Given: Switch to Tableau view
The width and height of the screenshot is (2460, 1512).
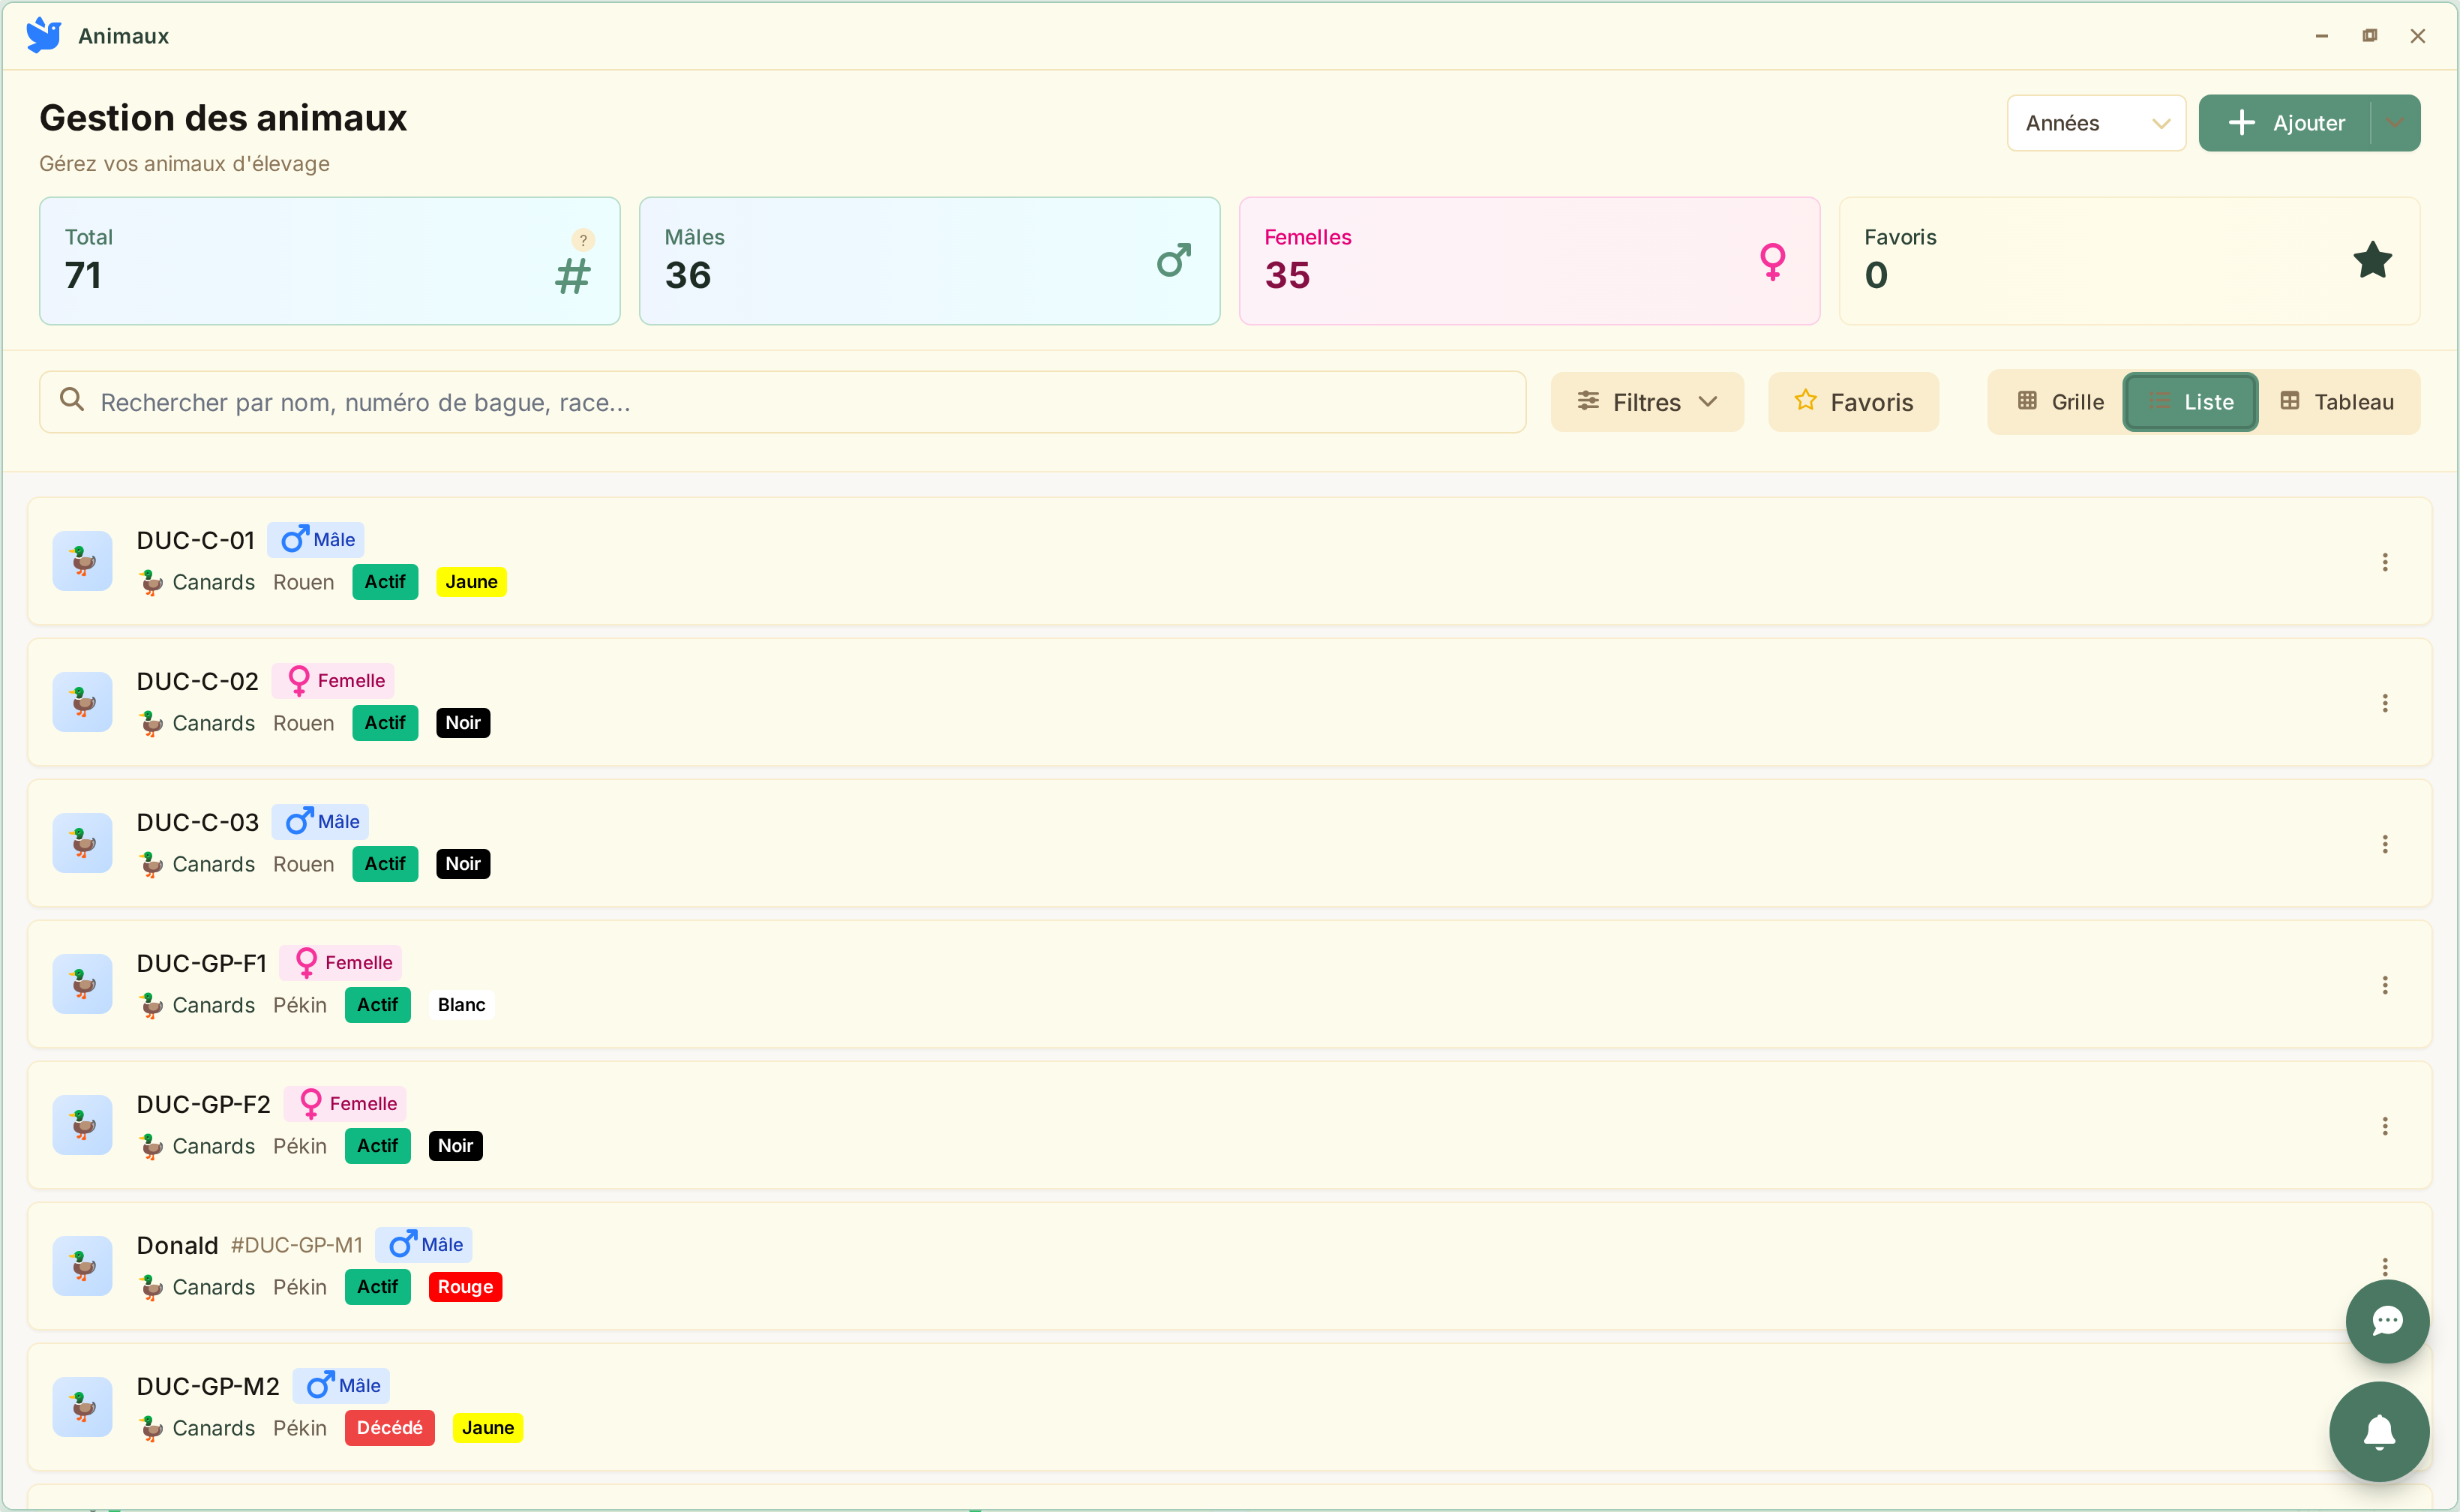Looking at the screenshot, I should tap(2336, 402).
